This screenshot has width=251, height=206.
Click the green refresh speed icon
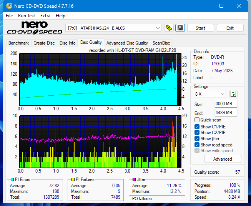pos(233,94)
